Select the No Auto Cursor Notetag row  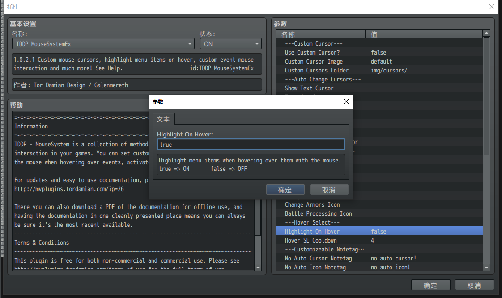coord(379,258)
